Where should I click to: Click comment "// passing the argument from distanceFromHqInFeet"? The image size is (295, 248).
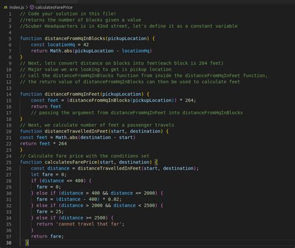point(98,113)
